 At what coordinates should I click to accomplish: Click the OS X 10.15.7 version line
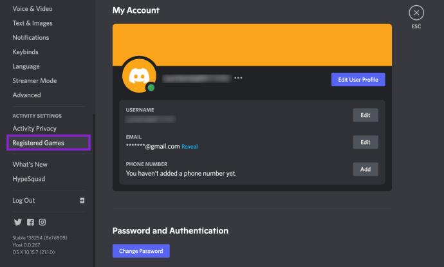click(33, 252)
